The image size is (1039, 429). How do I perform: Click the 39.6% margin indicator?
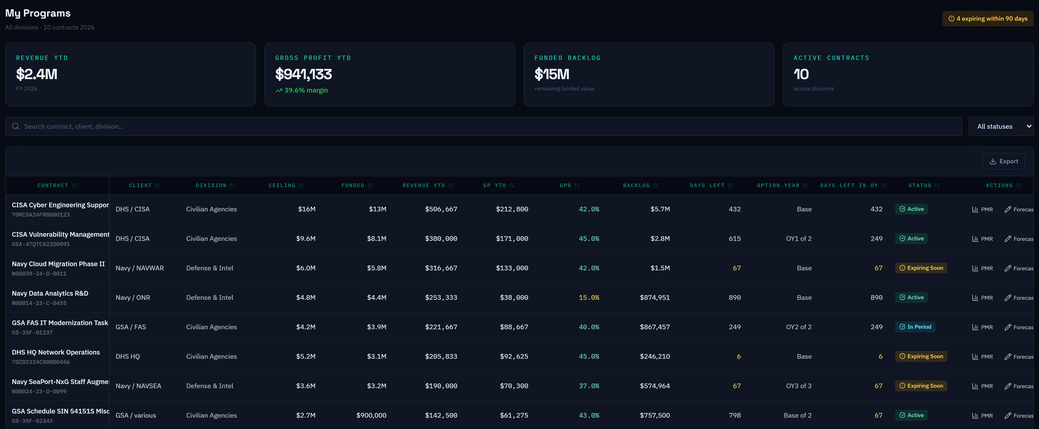pos(301,90)
